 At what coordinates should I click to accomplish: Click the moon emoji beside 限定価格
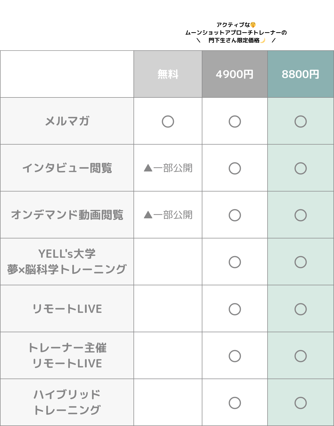click(x=263, y=40)
